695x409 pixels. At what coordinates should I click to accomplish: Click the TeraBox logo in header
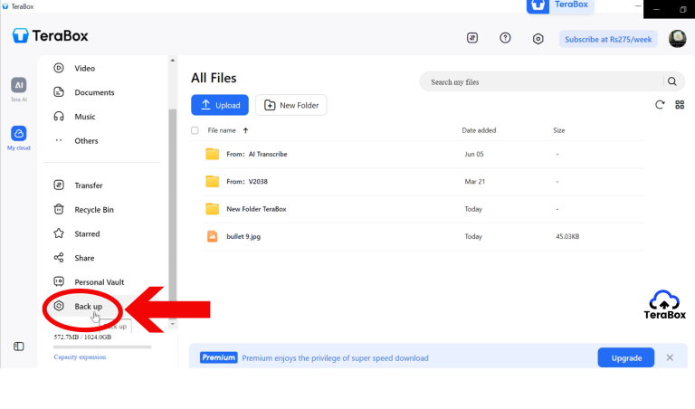tap(50, 35)
